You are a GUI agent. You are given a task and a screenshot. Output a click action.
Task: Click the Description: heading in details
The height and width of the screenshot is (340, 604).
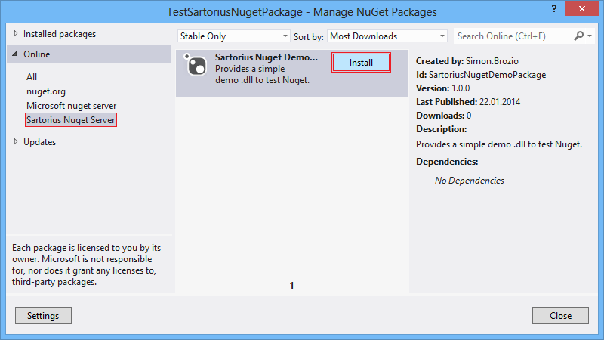click(441, 129)
